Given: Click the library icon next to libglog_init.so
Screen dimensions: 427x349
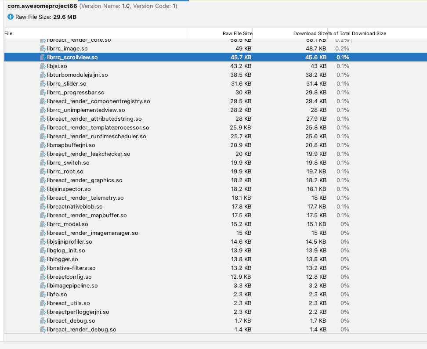Looking at the screenshot, I should (x=42, y=250).
